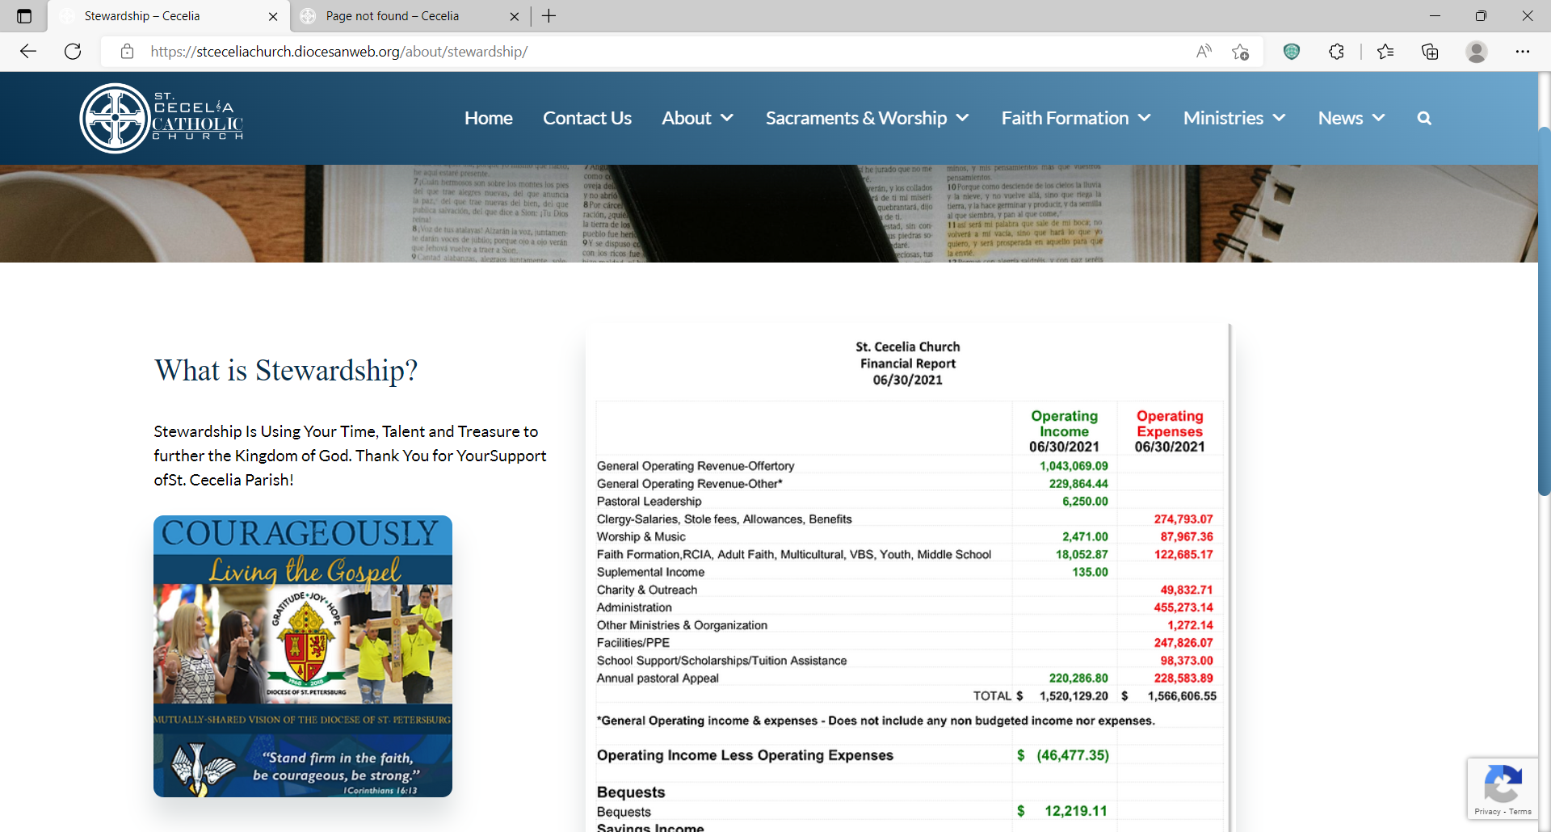Click the Courageously Living the Gospel image

pyautogui.click(x=303, y=656)
